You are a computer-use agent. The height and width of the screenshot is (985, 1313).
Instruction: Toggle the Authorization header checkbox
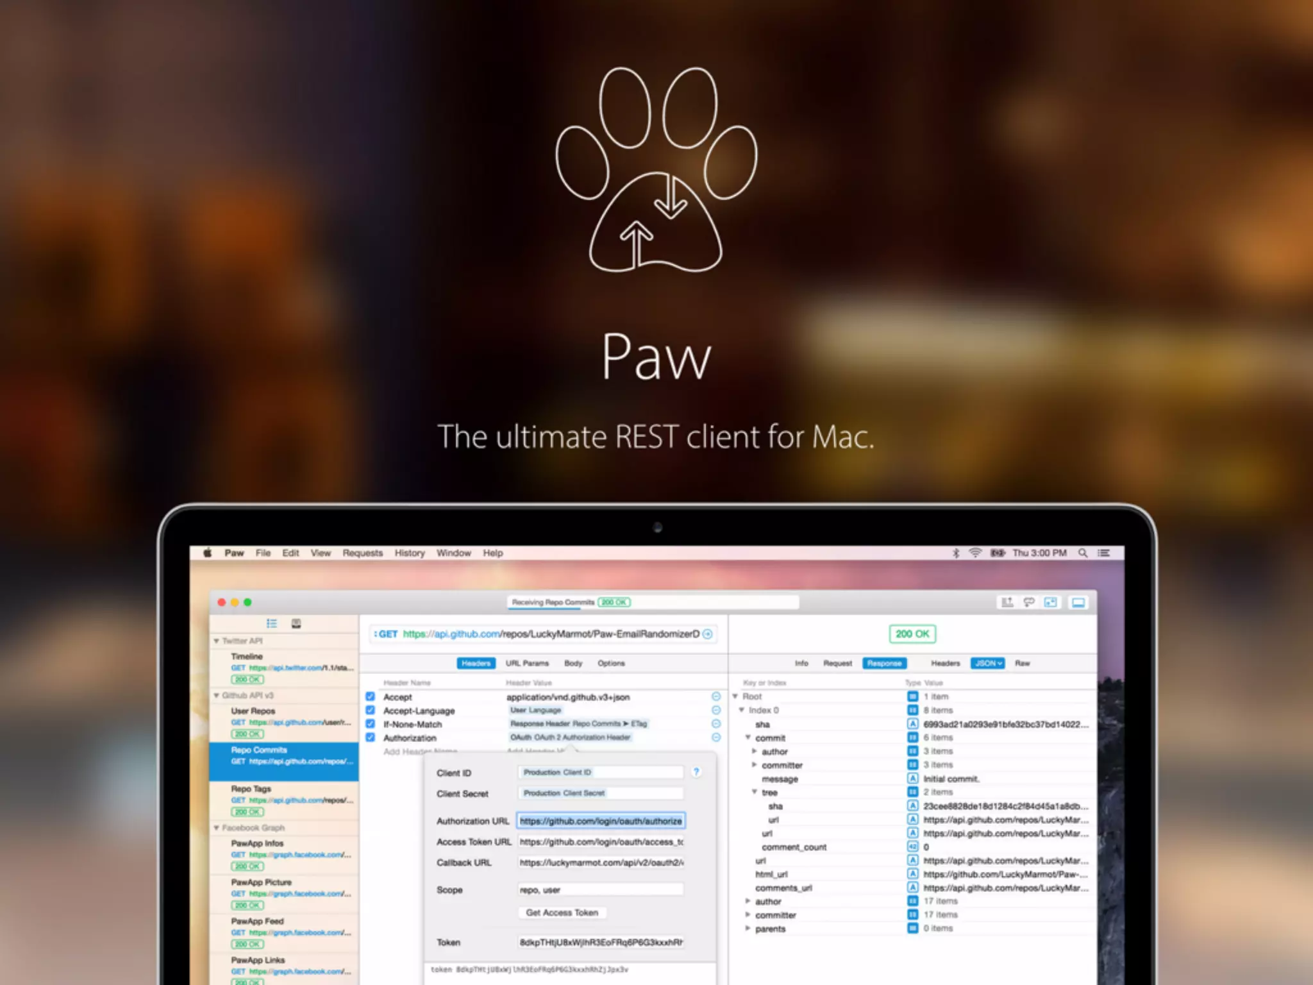click(x=370, y=737)
